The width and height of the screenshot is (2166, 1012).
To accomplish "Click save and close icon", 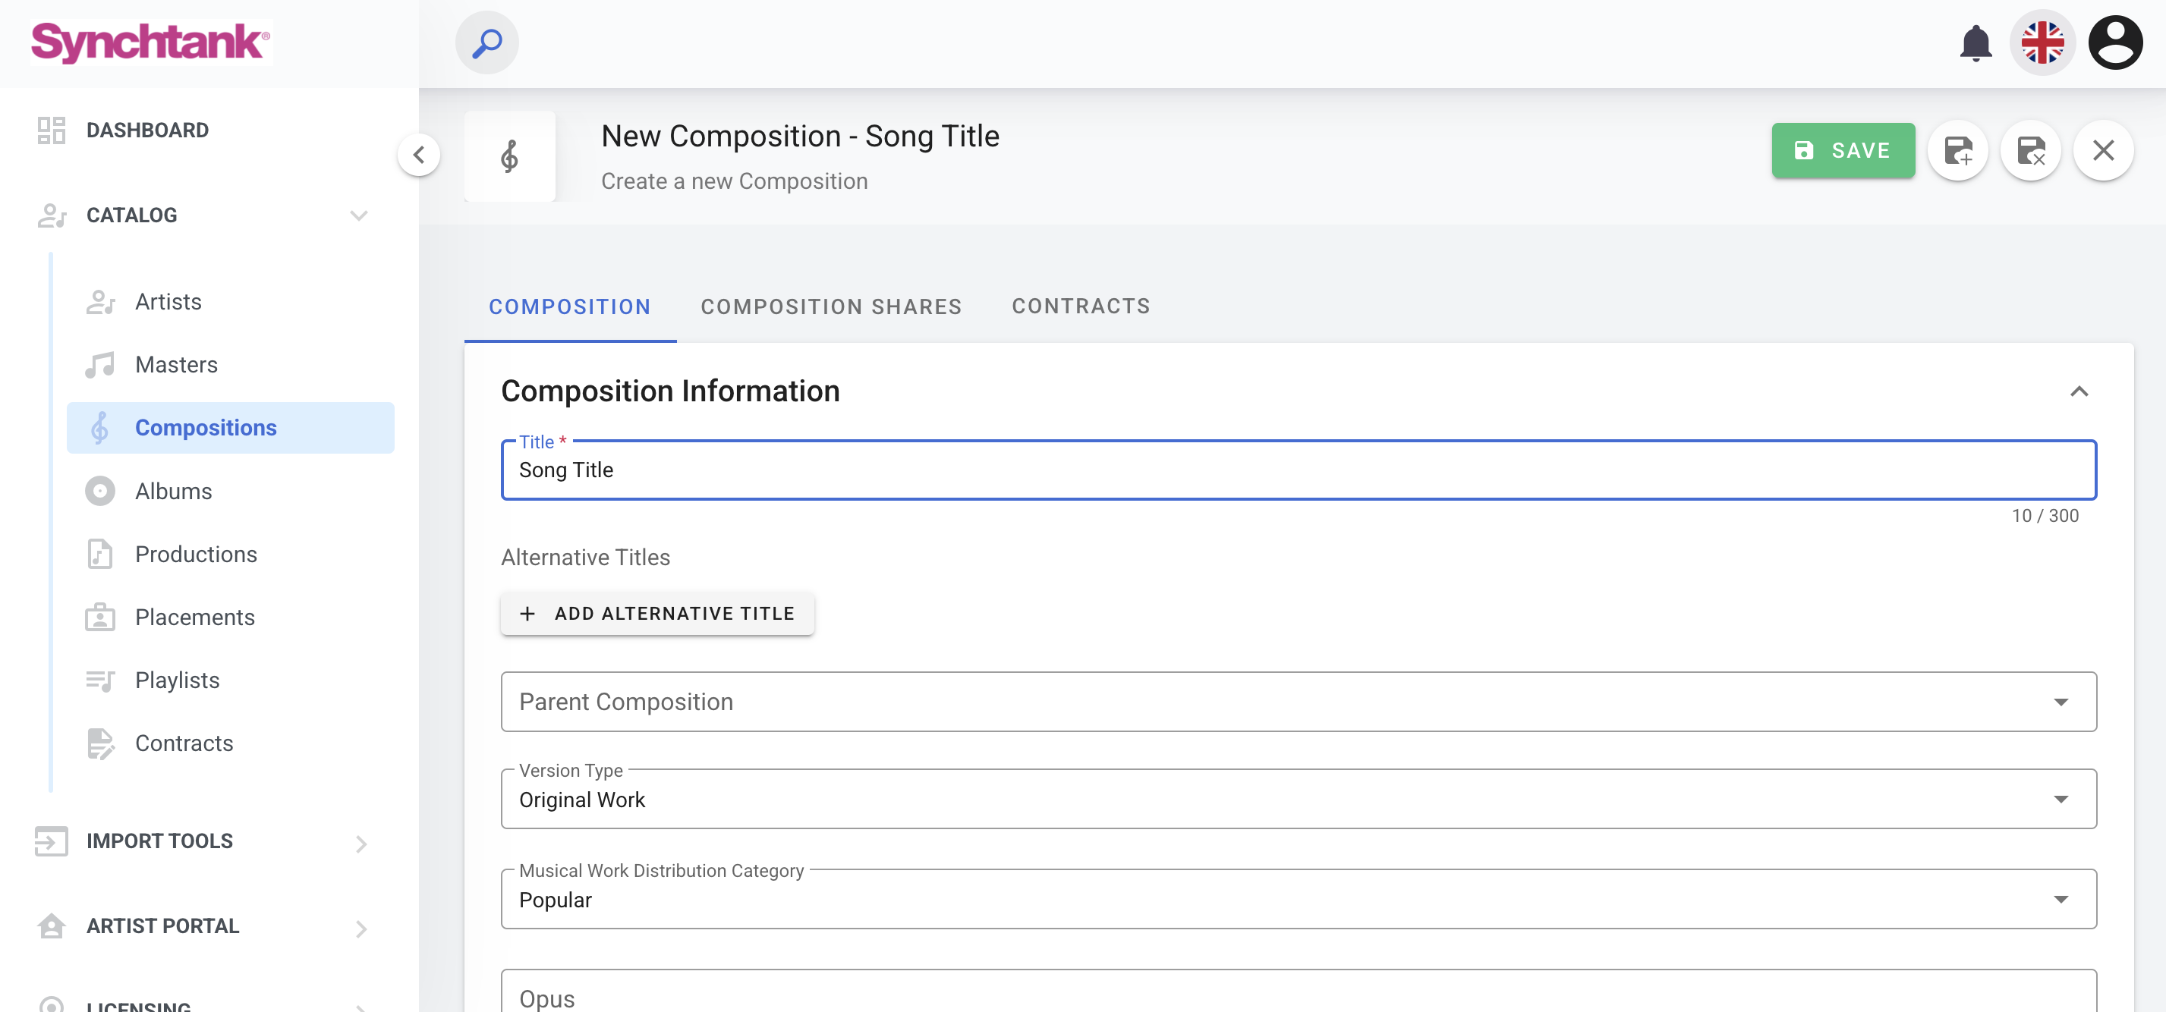I will click(2031, 151).
